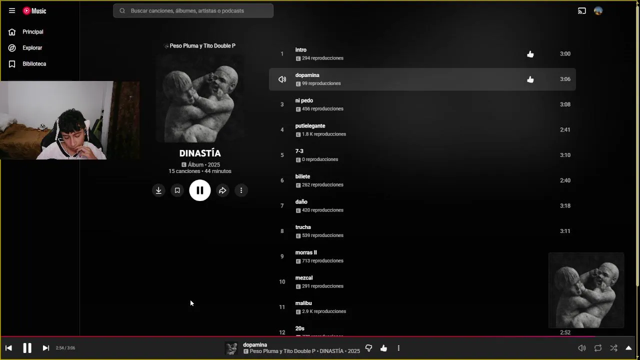Pause the album with the large white button
Viewport: 640px width, 360px height.
(200, 190)
